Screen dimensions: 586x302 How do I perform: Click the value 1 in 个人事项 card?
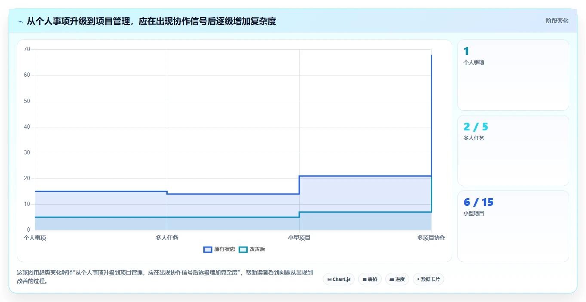(466, 51)
